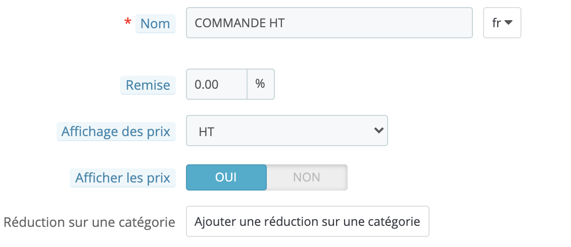Click the Réduction sur une catégorie label
The height and width of the screenshot is (247, 571).
pyautogui.click(x=89, y=222)
